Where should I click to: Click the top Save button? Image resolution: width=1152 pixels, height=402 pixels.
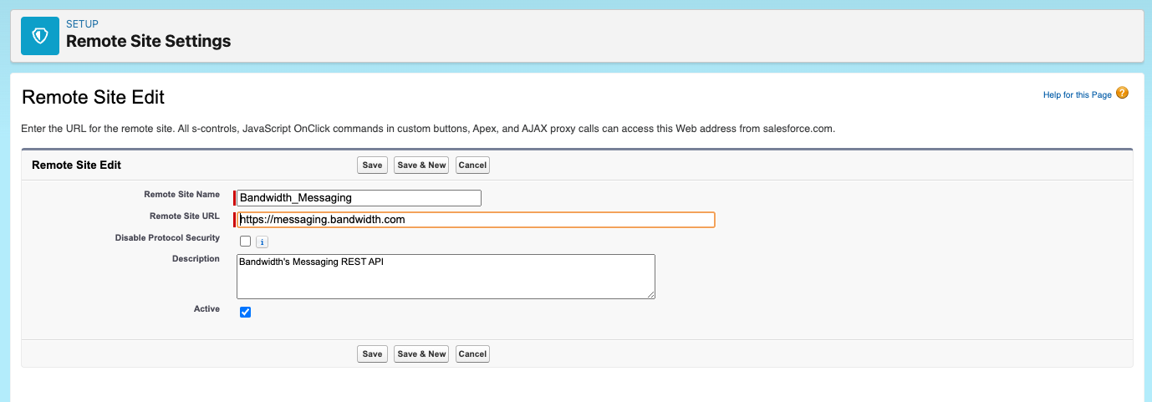pos(372,165)
